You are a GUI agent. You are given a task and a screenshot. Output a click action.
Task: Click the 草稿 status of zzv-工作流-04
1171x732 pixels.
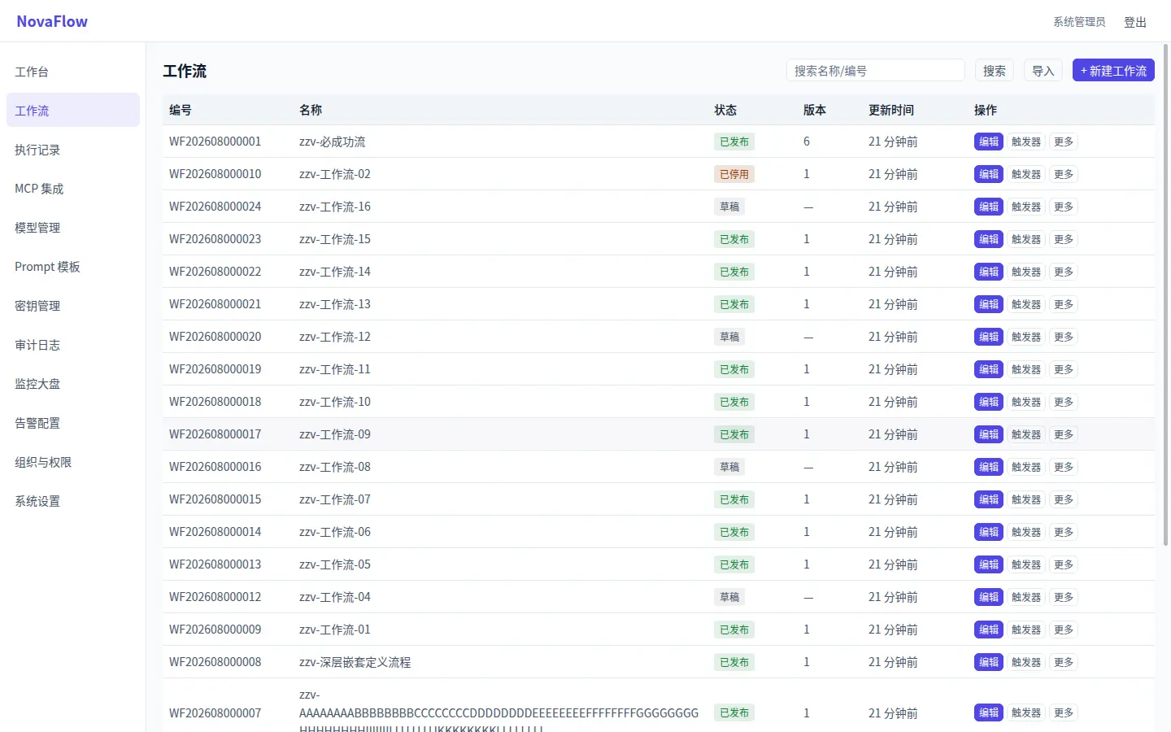(x=729, y=597)
